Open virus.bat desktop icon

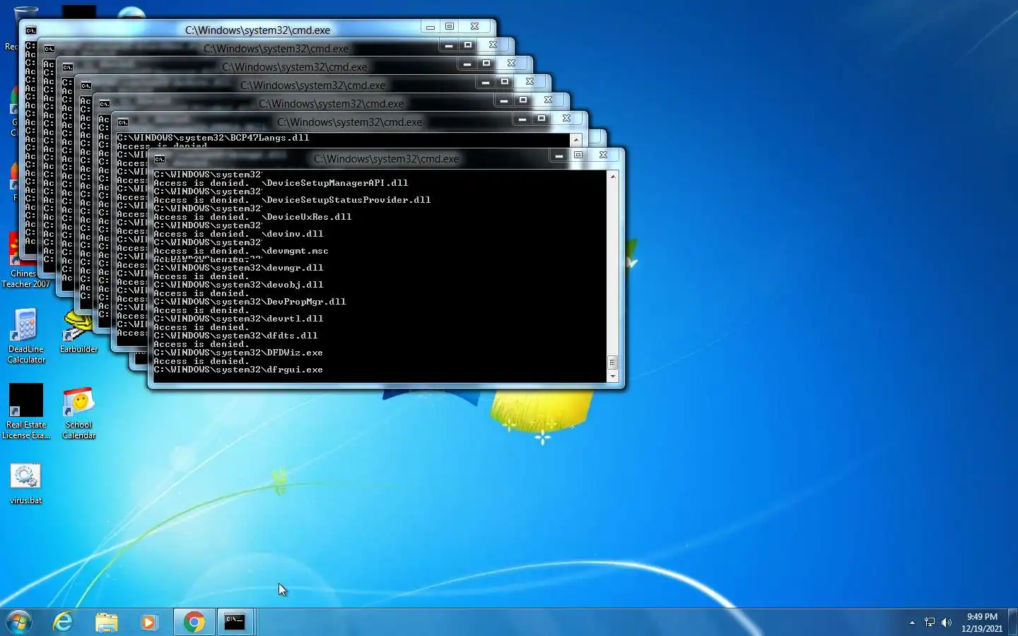(x=26, y=484)
